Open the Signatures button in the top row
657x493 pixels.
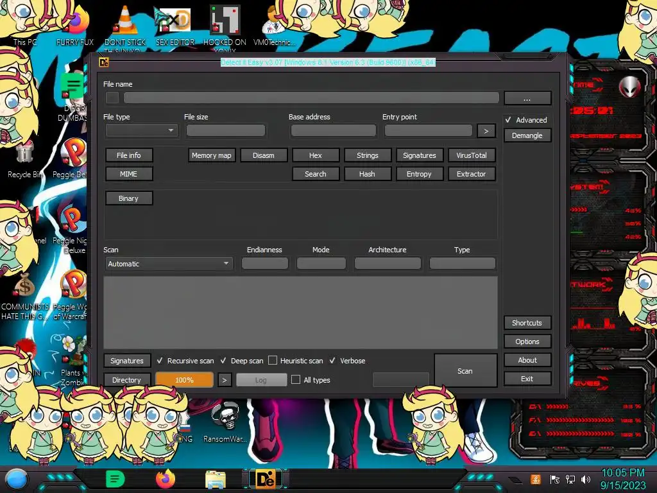point(420,155)
